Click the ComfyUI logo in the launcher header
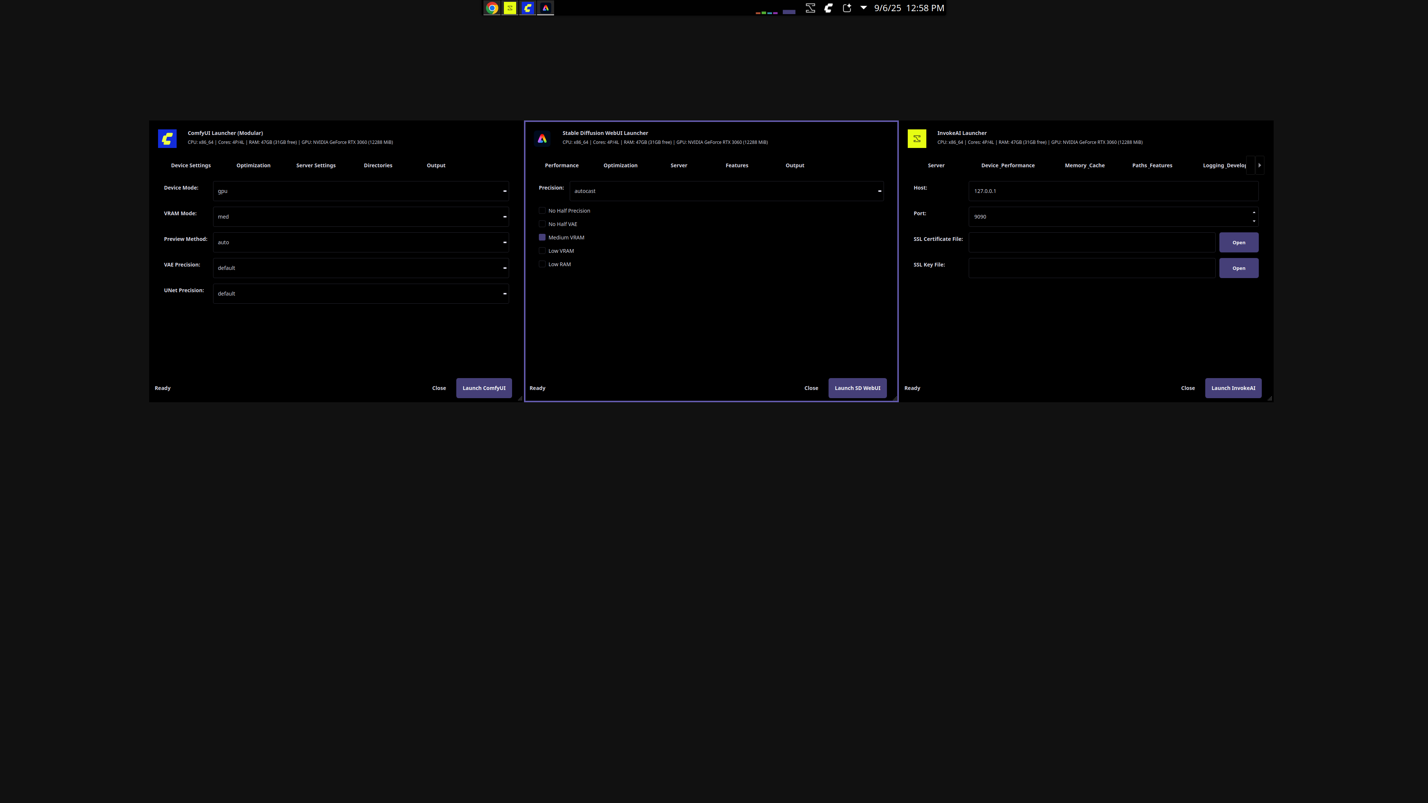 point(167,139)
